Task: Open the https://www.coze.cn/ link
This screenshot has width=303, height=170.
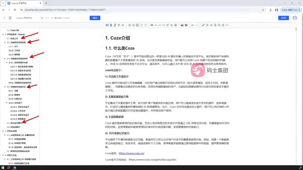Action: click(x=132, y=153)
